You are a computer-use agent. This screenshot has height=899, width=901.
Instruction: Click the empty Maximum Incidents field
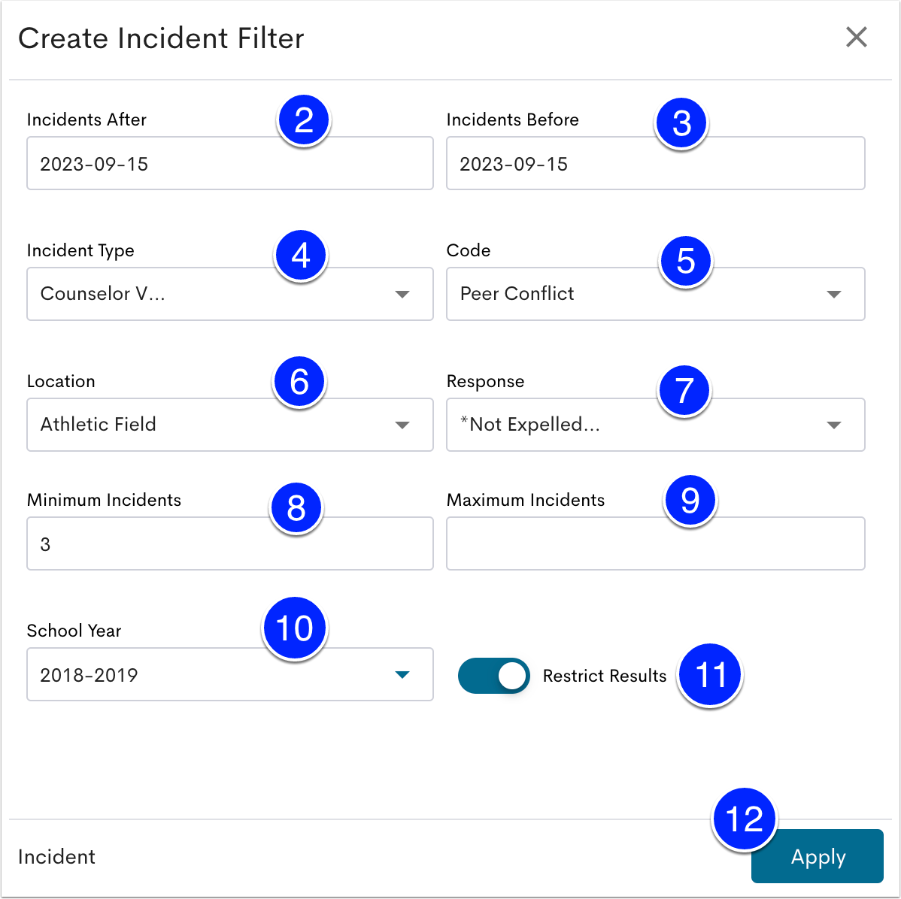(656, 543)
